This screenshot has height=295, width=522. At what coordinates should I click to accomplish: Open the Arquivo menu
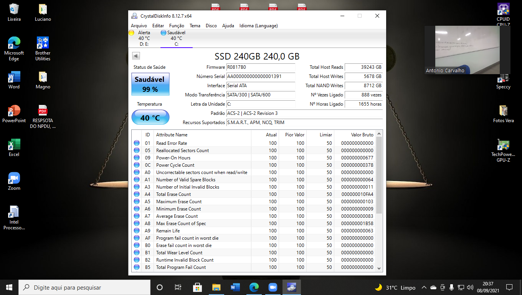click(x=139, y=26)
